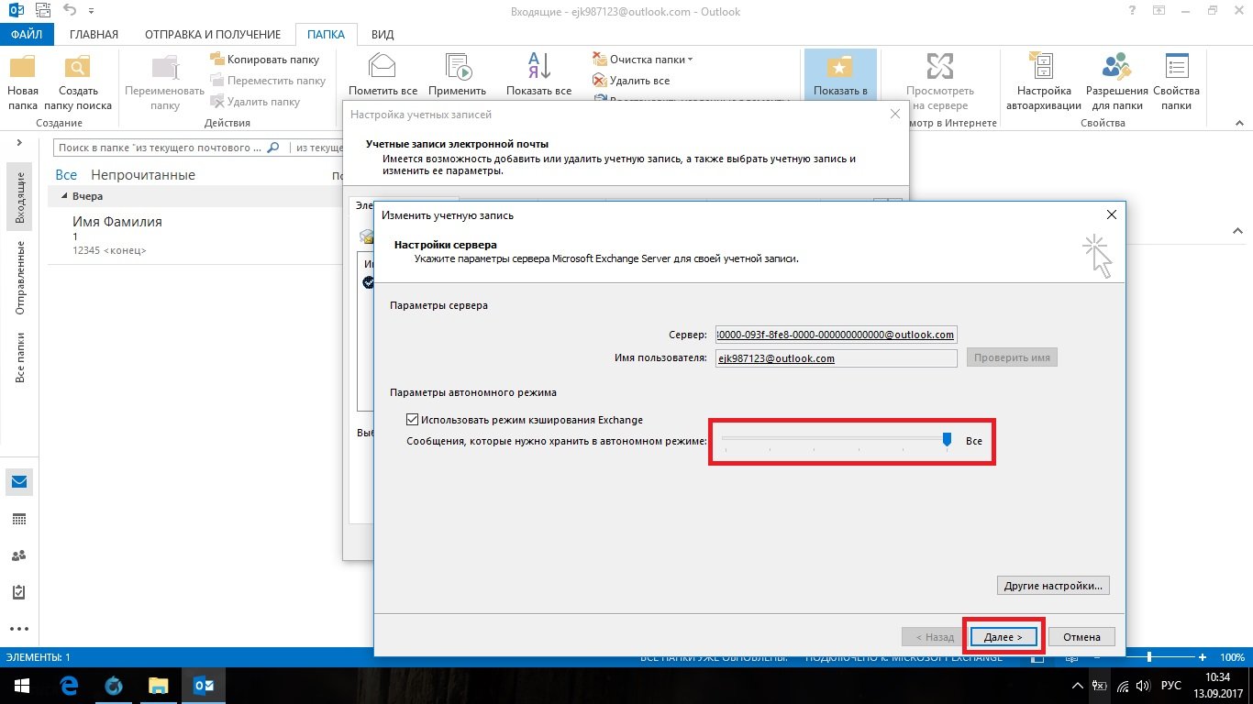The height and width of the screenshot is (704, 1253).
Task: Click Все папки in folder pane
Action: click(x=20, y=357)
